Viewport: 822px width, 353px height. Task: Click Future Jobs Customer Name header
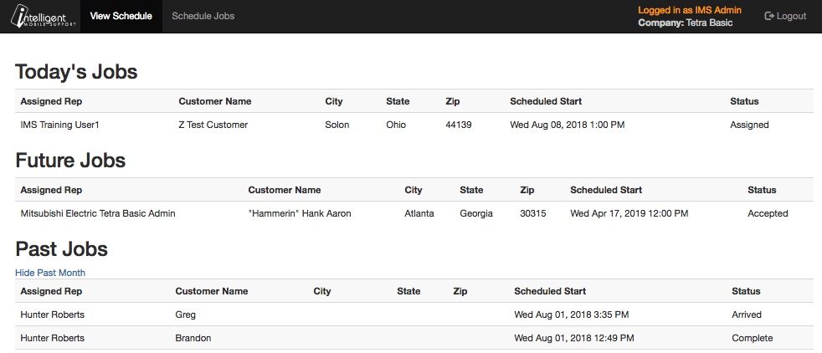[285, 190]
